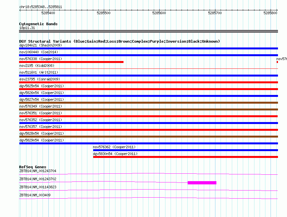Image resolution: width=287 pixels, height=217 pixels.
Task: Click ruler position 5285400
Action: 48,13
